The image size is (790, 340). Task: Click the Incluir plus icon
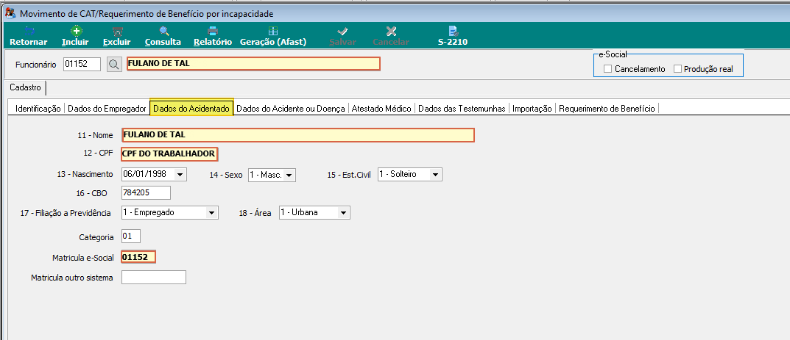point(75,31)
